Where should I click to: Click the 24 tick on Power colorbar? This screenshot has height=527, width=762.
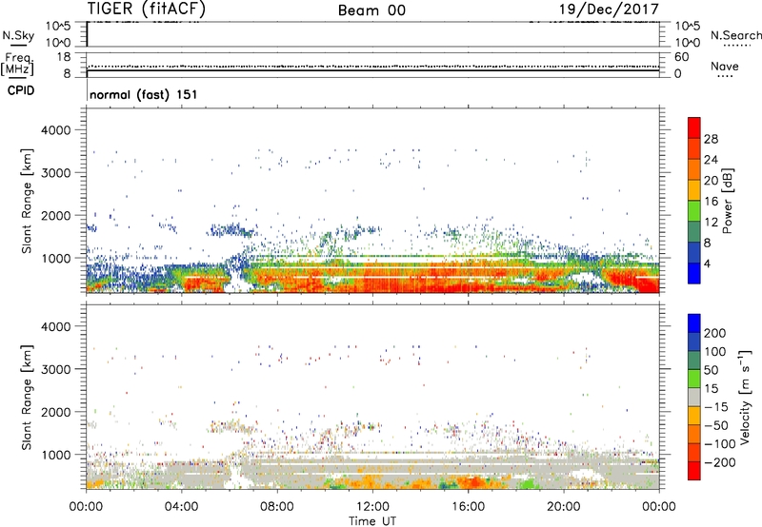click(711, 160)
